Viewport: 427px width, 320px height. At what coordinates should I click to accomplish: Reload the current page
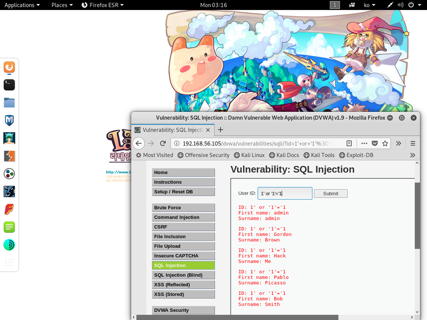163,144
